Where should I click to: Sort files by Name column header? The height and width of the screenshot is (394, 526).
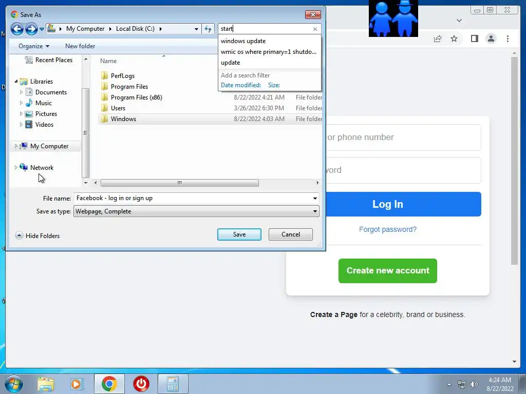(108, 61)
